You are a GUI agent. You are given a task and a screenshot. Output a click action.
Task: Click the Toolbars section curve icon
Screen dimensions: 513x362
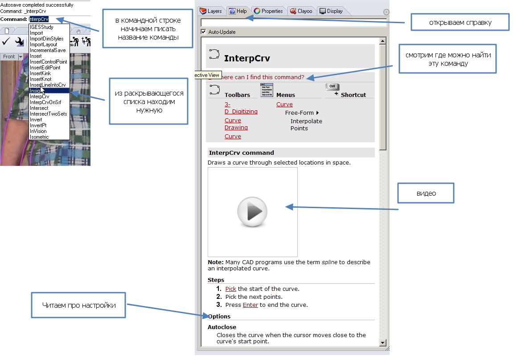tap(214, 90)
